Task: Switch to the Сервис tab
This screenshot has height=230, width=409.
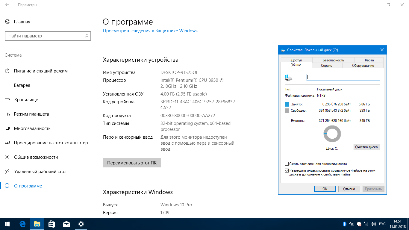Action: 327,66
